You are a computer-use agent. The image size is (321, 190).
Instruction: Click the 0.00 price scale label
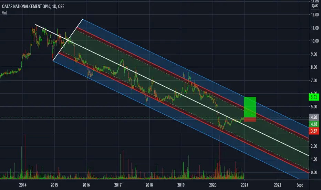click(x=315, y=172)
